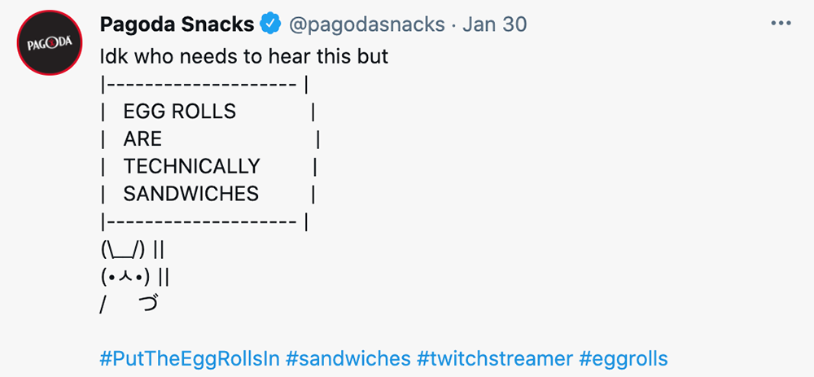Click the word ARE on the sign

tap(142, 139)
